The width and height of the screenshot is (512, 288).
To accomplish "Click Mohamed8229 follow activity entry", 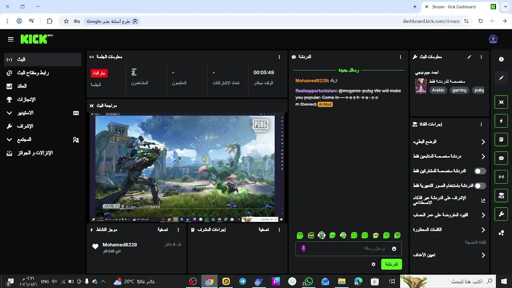I will pos(136,247).
